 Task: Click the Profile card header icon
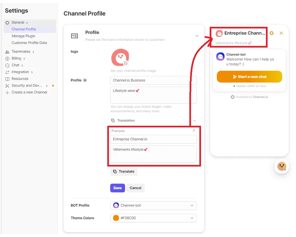74,36
